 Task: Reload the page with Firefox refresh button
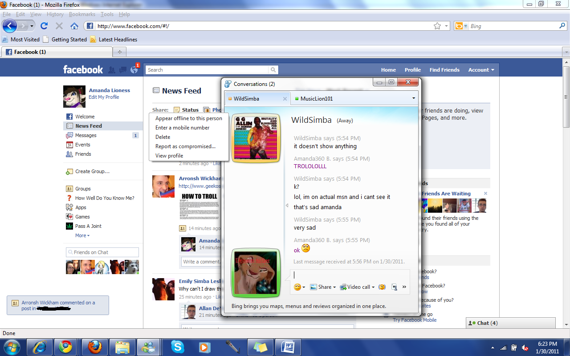coord(44,26)
